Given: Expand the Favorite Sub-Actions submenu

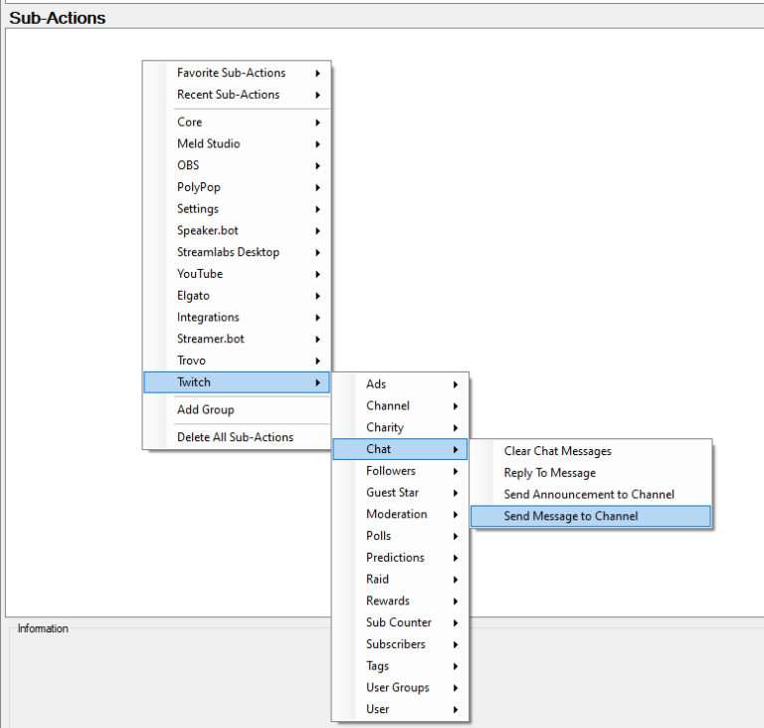Looking at the screenshot, I should click(231, 73).
